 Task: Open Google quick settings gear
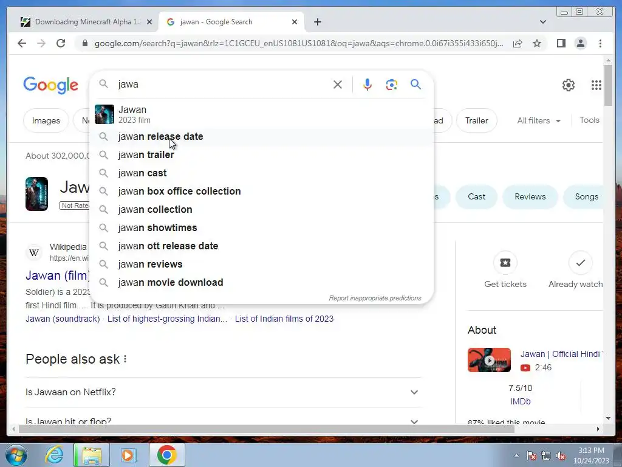[x=569, y=85]
